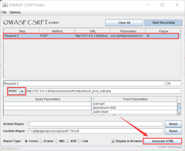This screenshot has width=185, height=151.
Task: Click Reset next to Exclude Regex
Action: tap(173, 131)
